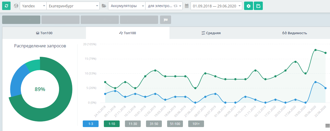Click the green refresh icon button
This screenshot has height=131, width=330.
[x=6, y=6]
